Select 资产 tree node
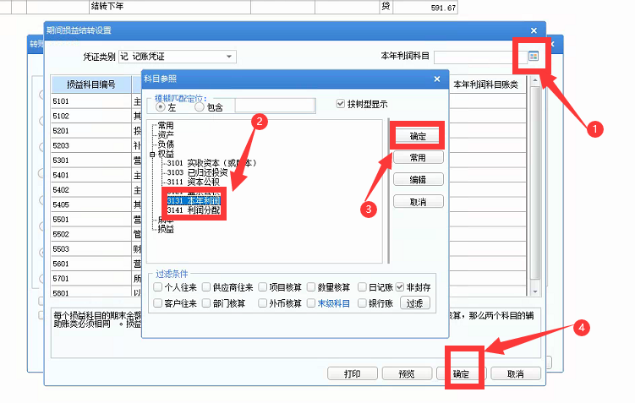635x403 pixels. pos(166,134)
